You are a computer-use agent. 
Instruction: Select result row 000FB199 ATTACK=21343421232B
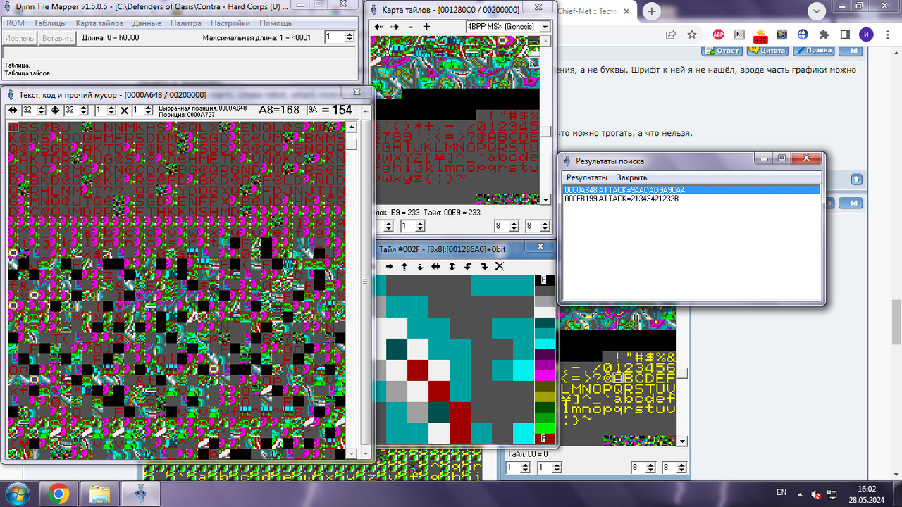[x=691, y=199]
